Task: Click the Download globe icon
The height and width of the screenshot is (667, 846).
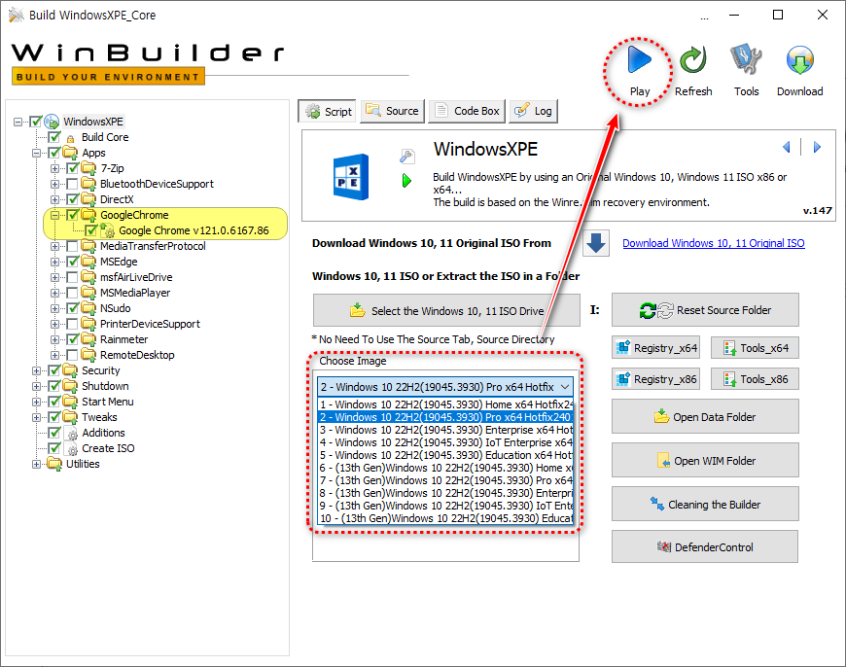Action: click(x=799, y=60)
